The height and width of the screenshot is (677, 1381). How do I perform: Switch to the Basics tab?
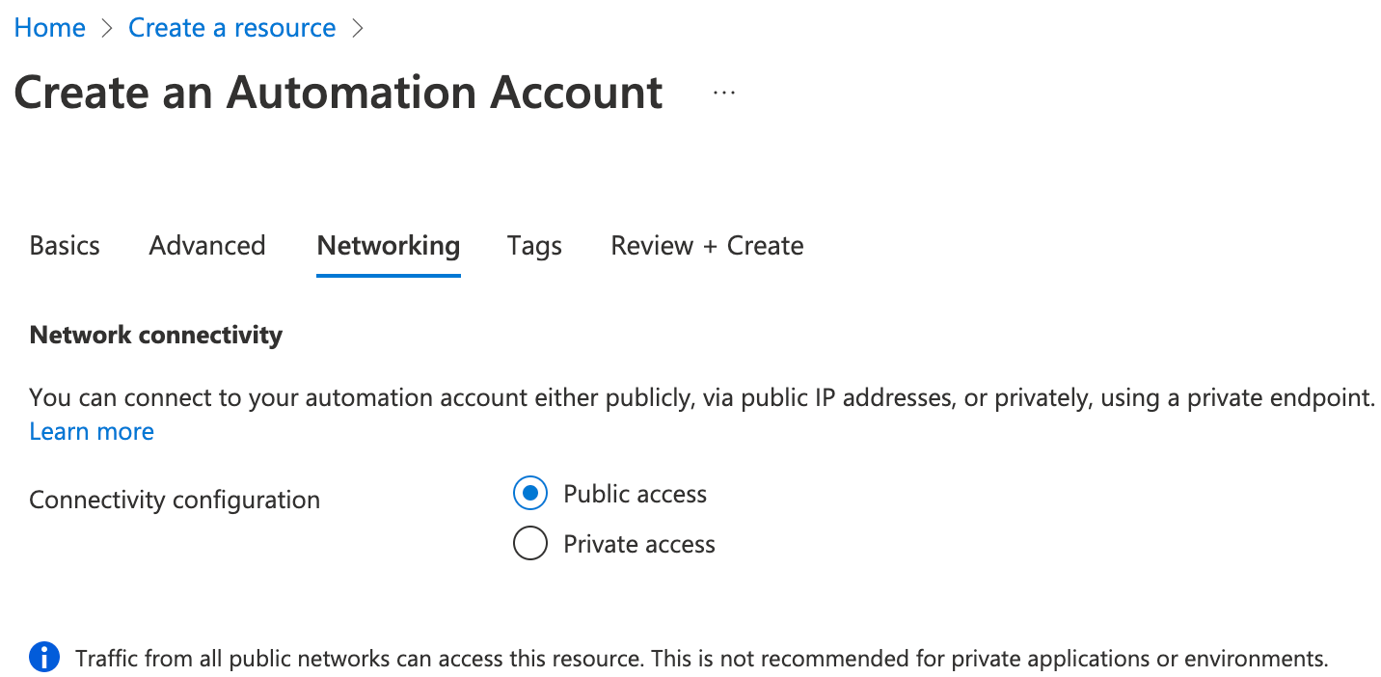(x=65, y=246)
